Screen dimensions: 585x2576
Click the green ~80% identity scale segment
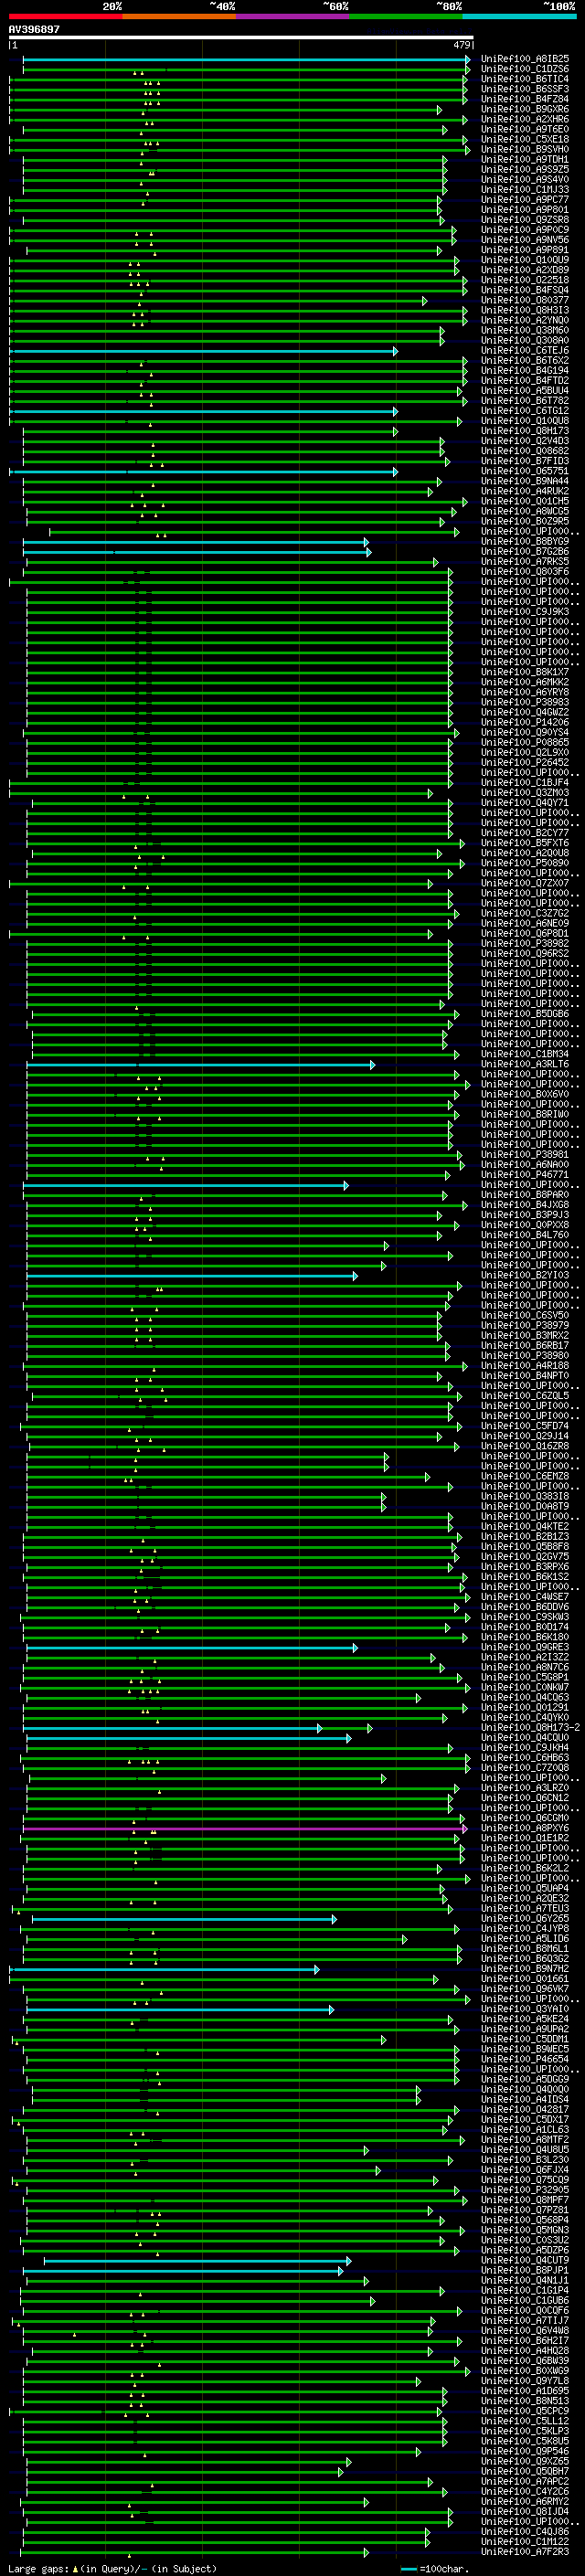pos(406,16)
